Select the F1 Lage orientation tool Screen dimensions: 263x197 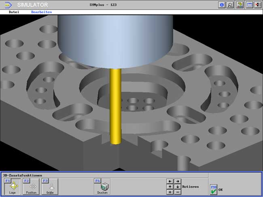point(13,187)
